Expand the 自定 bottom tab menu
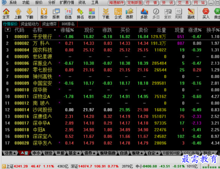Screen dimensions: 220x169 point(153,153)
